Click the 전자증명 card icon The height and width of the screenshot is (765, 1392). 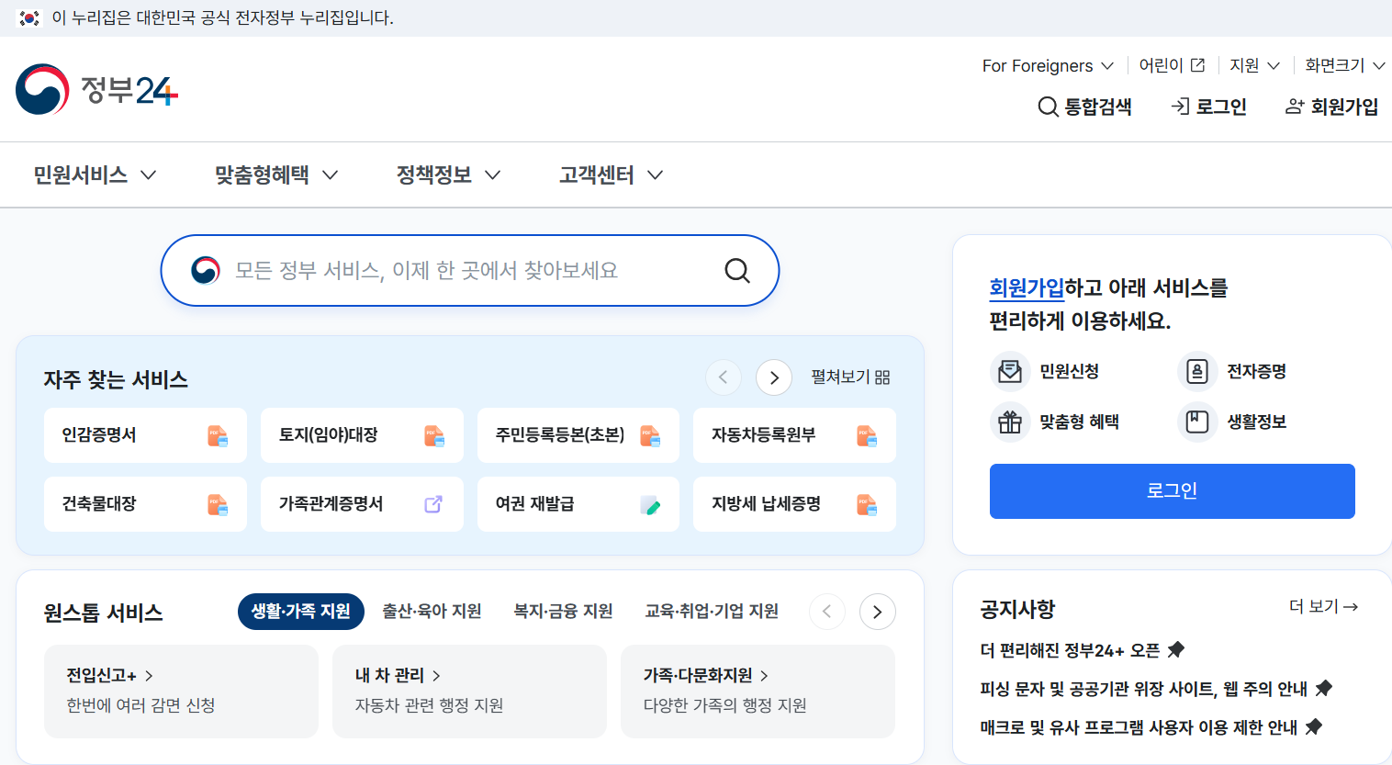(1196, 371)
